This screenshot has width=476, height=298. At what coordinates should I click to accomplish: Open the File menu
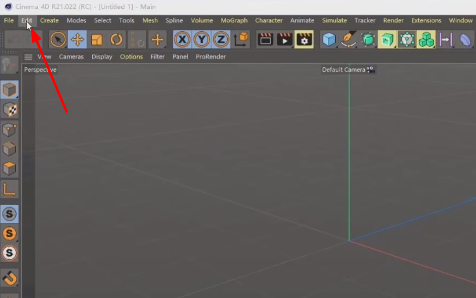[x=9, y=20]
